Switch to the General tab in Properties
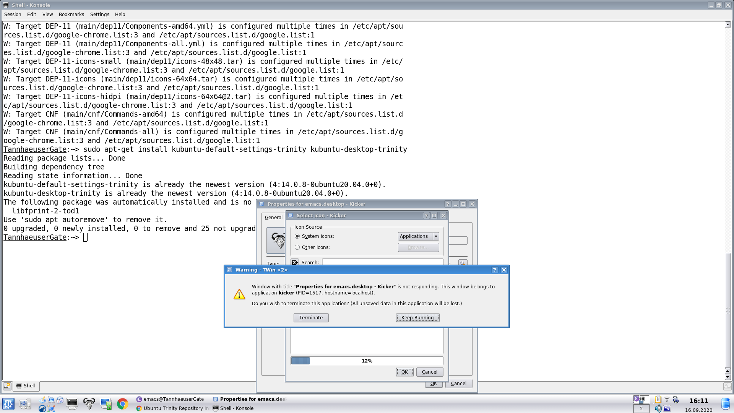Image resolution: width=734 pixels, height=413 pixels. [274, 218]
